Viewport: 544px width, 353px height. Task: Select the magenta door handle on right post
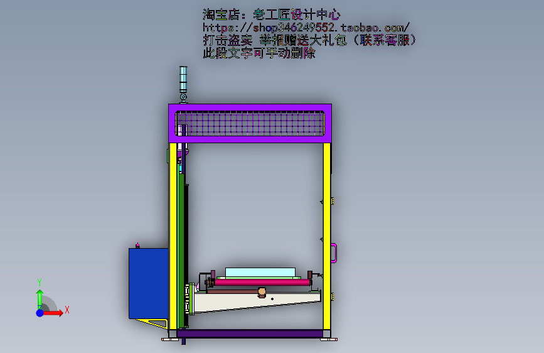click(334, 253)
